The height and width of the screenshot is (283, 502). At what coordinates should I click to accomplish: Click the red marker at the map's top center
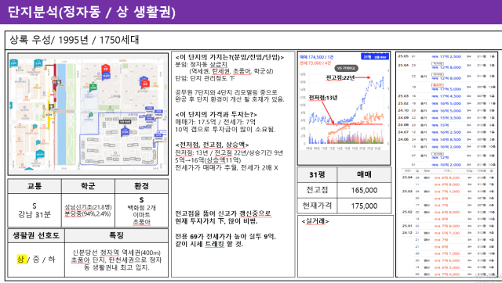point(106,70)
